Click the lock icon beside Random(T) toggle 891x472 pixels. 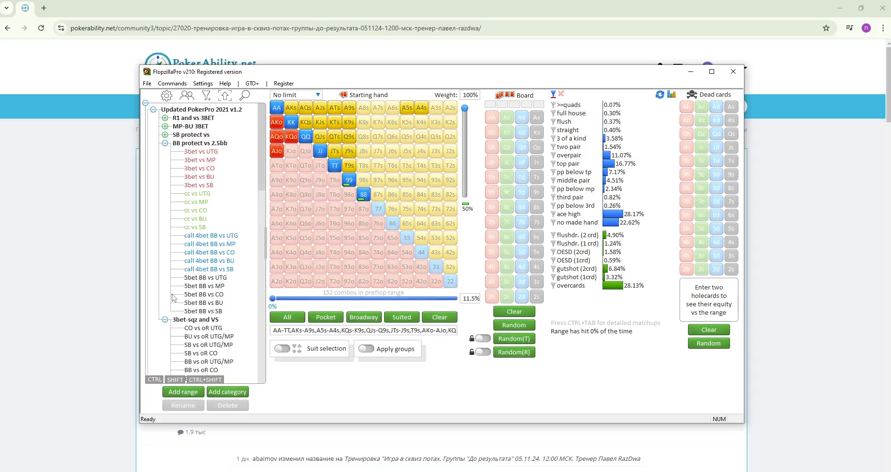472,338
